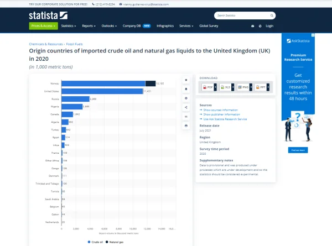Click the email address in top bar
Viewport: 332px width, 246px height.
146,4
